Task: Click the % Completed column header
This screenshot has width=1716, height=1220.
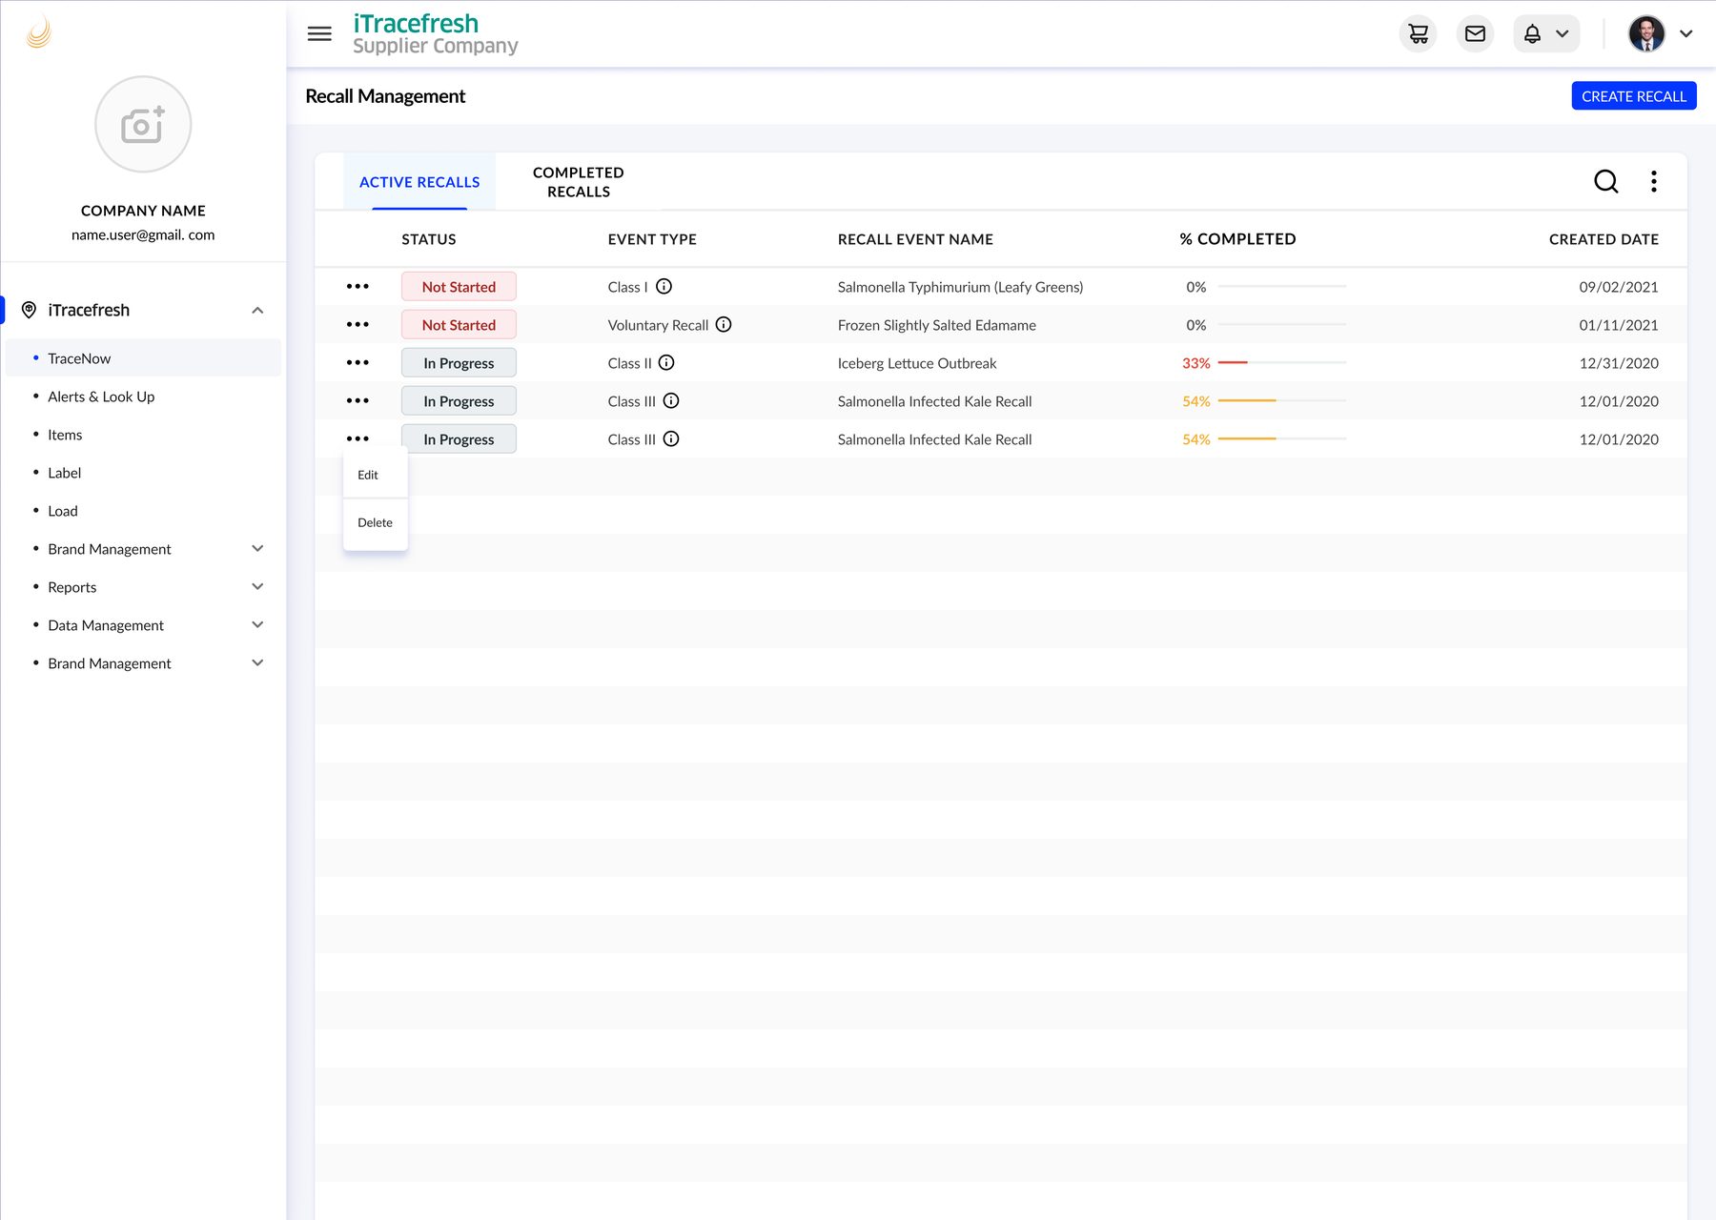Action: coord(1237,239)
